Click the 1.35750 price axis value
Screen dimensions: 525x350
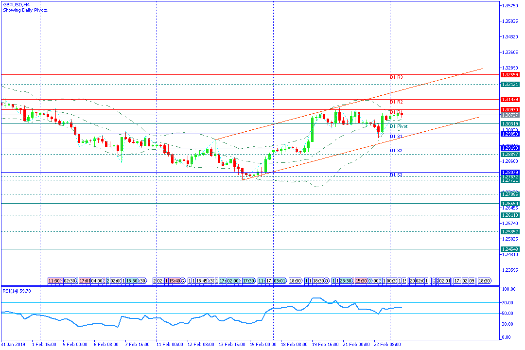pyautogui.click(x=509, y=5)
